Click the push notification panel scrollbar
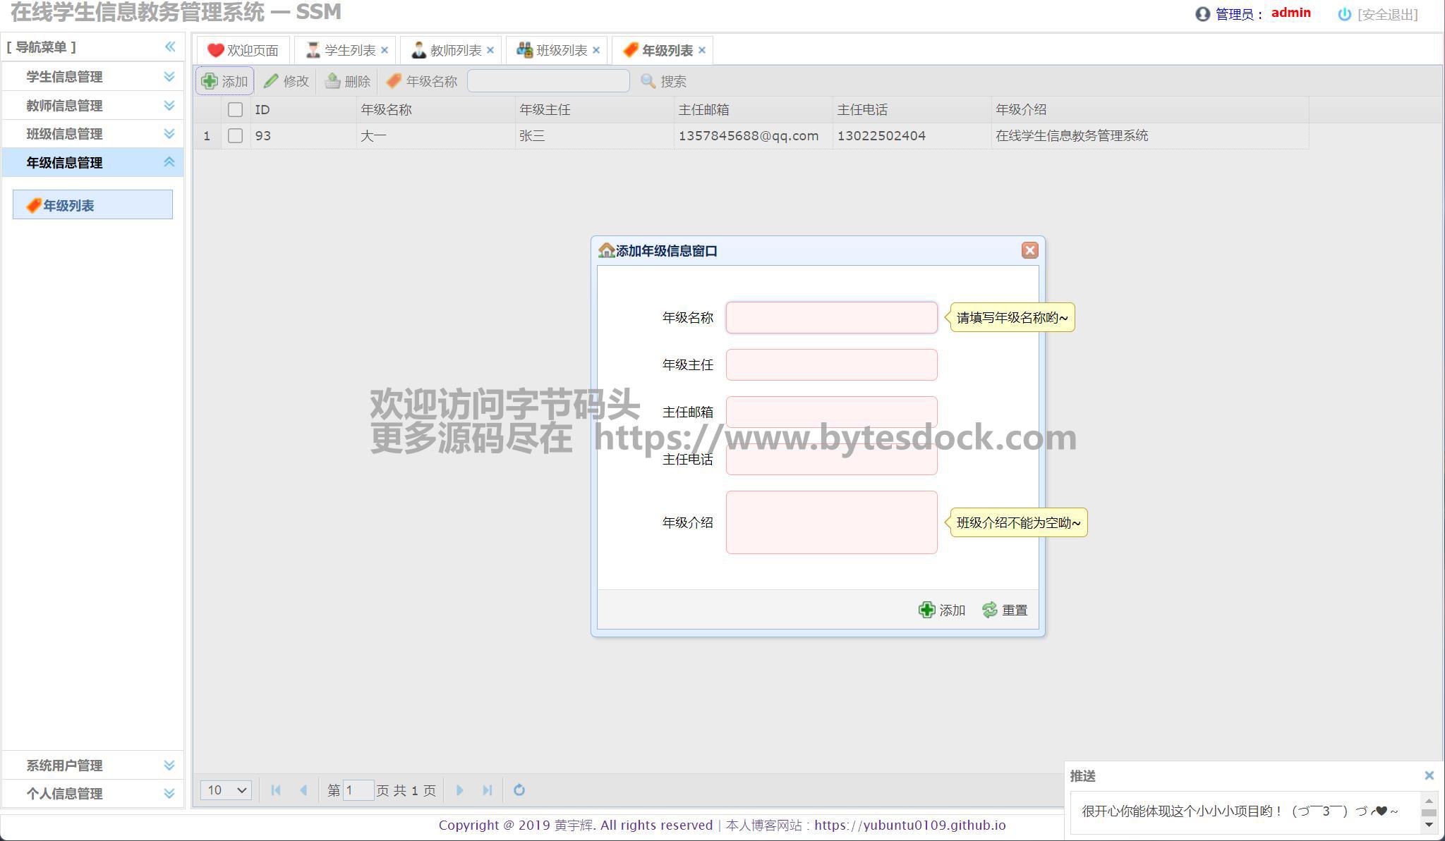The width and height of the screenshot is (1445, 841). coord(1429,812)
